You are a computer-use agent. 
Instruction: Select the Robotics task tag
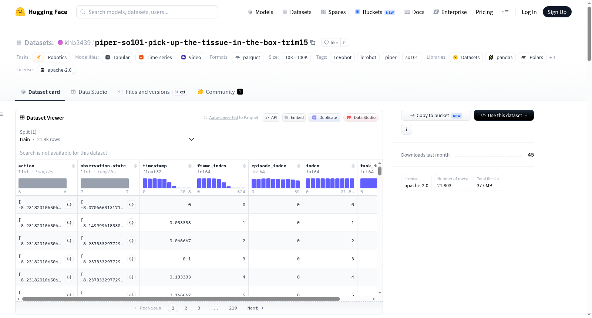[51, 57]
